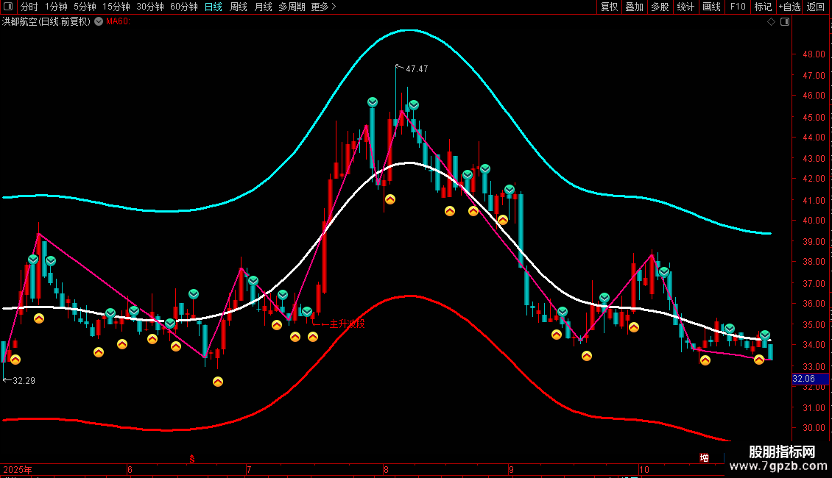The image size is (832, 478).
Task: Click the 34.00 price axis label
Action: [814, 344]
